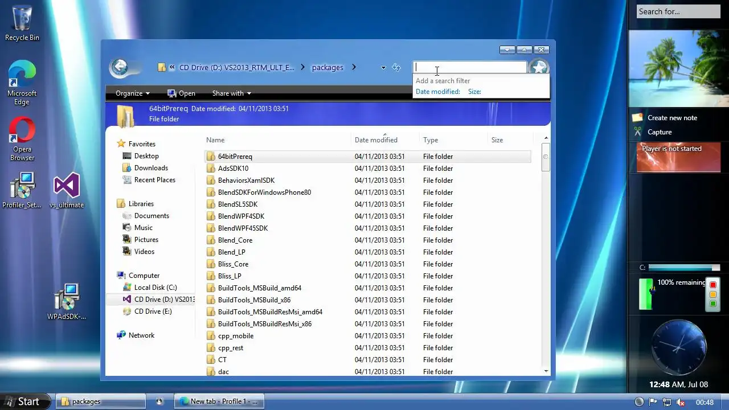729x410 pixels.
Task: Click the muted volume tray icon
Action: [681, 402]
